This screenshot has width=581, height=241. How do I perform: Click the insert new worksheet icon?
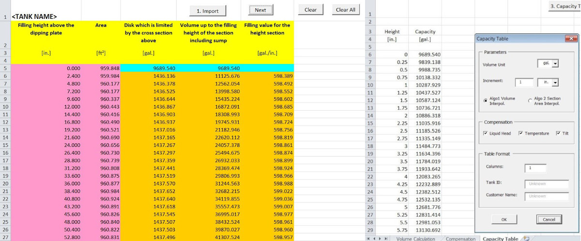526,238
